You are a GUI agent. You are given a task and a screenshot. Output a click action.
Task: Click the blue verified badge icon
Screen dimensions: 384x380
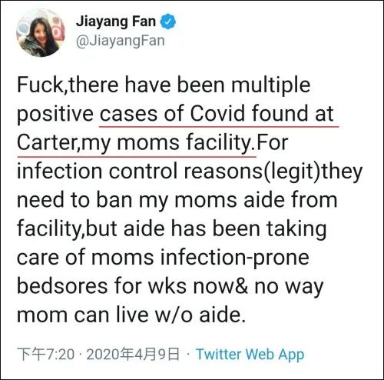(168, 22)
